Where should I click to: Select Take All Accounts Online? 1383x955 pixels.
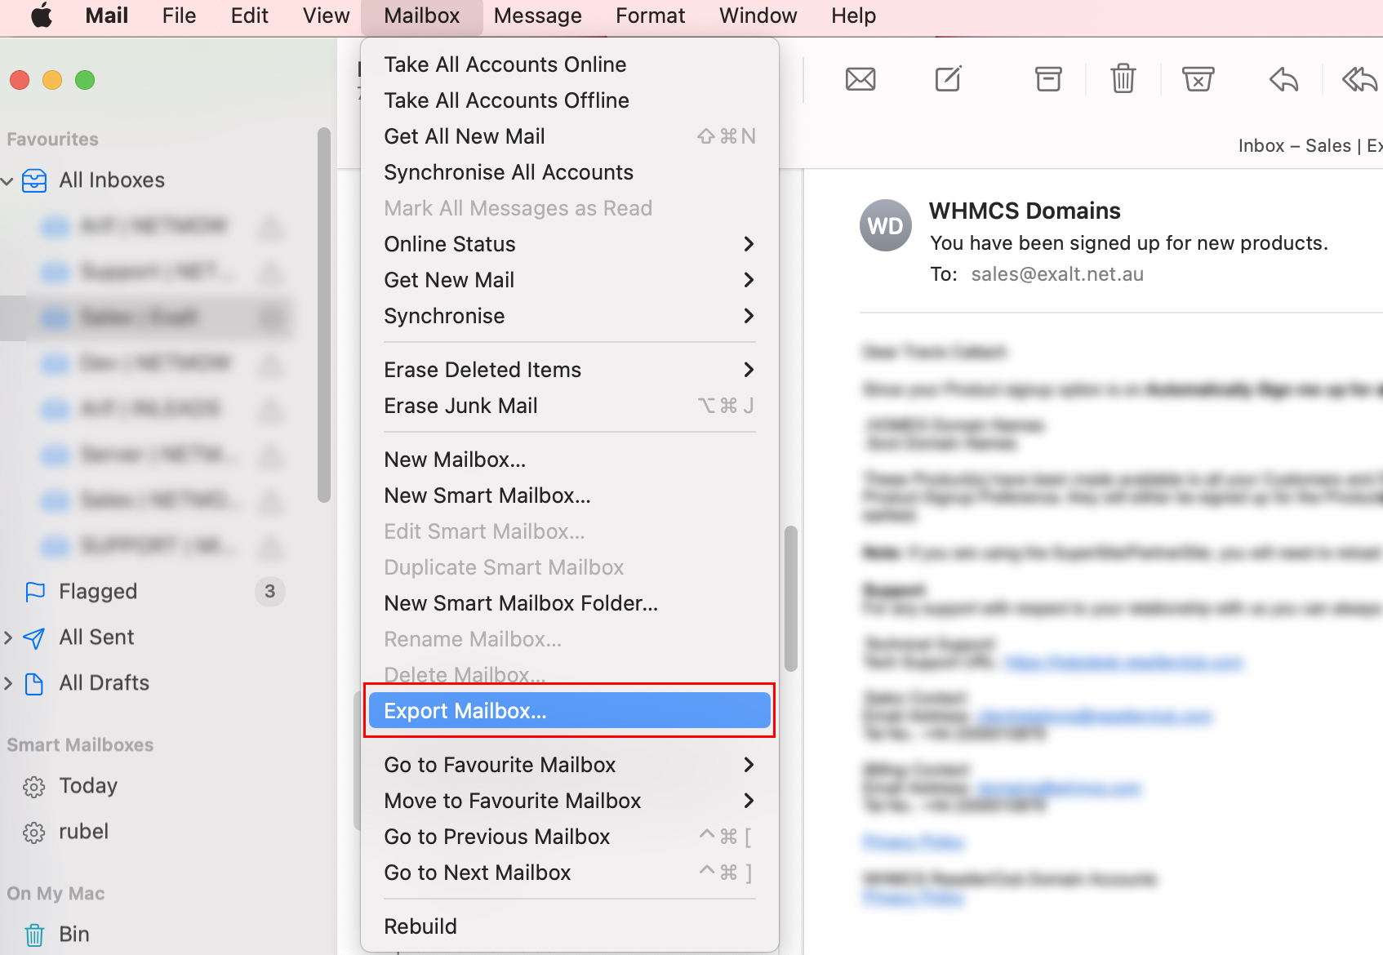[x=569, y=64]
